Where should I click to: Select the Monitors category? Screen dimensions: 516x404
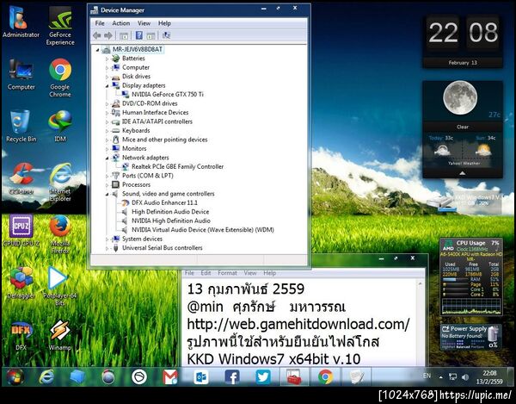[x=134, y=149]
